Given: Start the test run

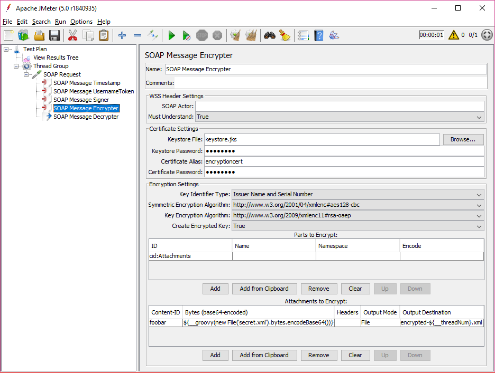Looking at the screenshot, I should (171, 35).
